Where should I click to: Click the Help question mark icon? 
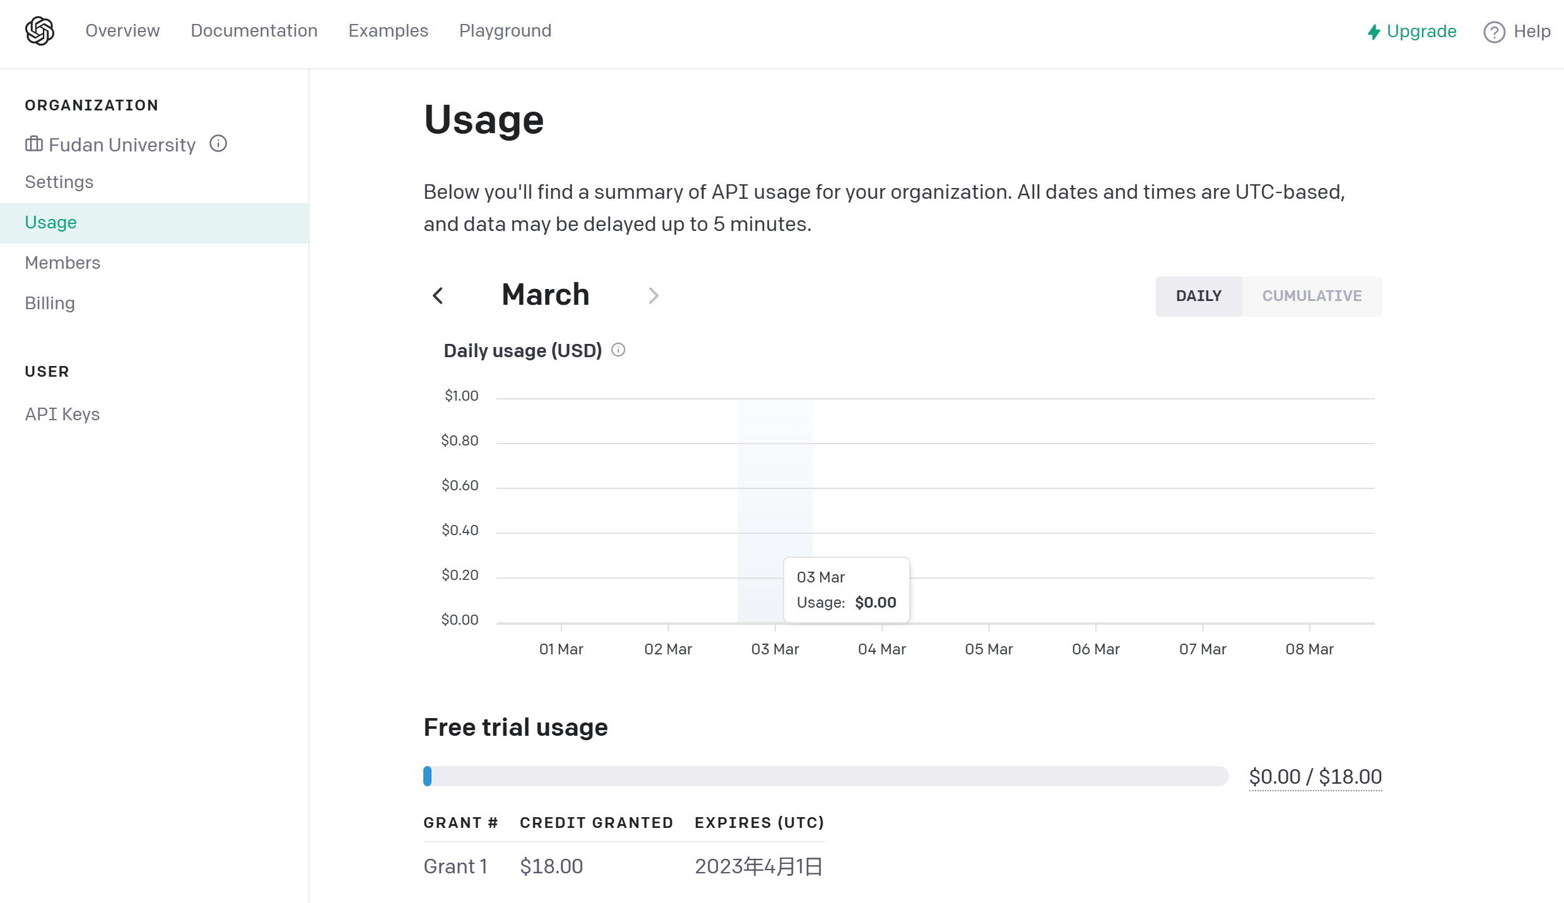[x=1494, y=32]
